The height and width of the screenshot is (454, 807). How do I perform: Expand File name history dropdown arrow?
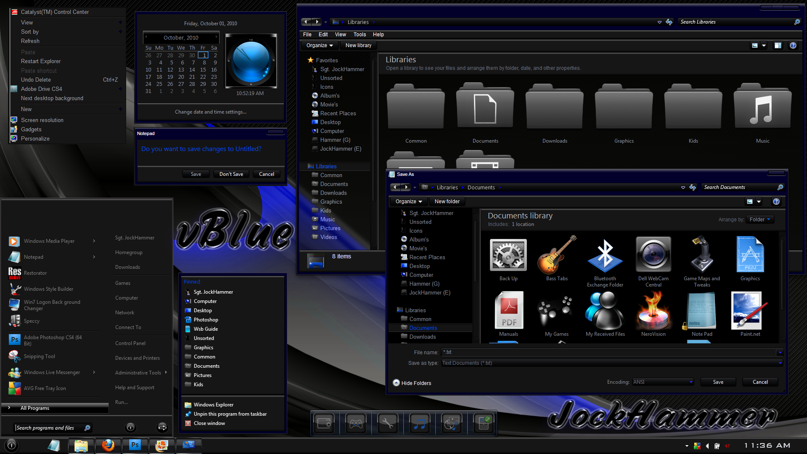[x=780, y=352]
